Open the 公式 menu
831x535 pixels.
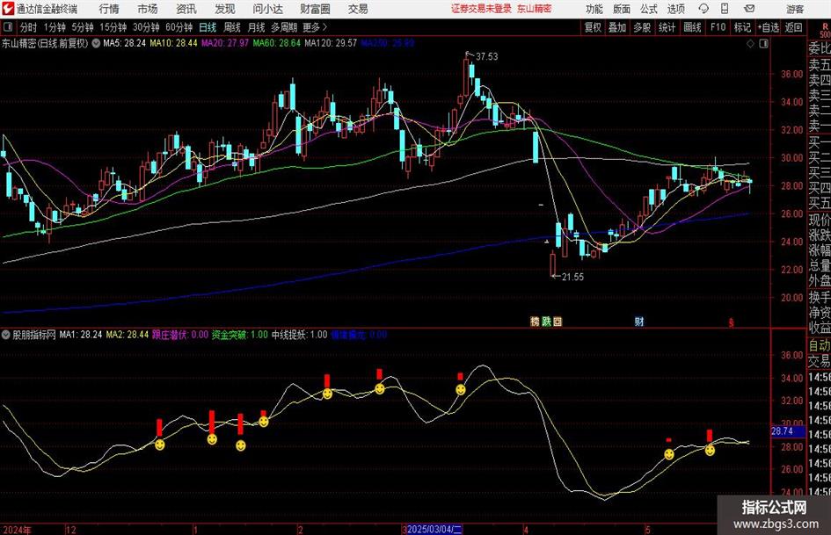tap(649, 9)
